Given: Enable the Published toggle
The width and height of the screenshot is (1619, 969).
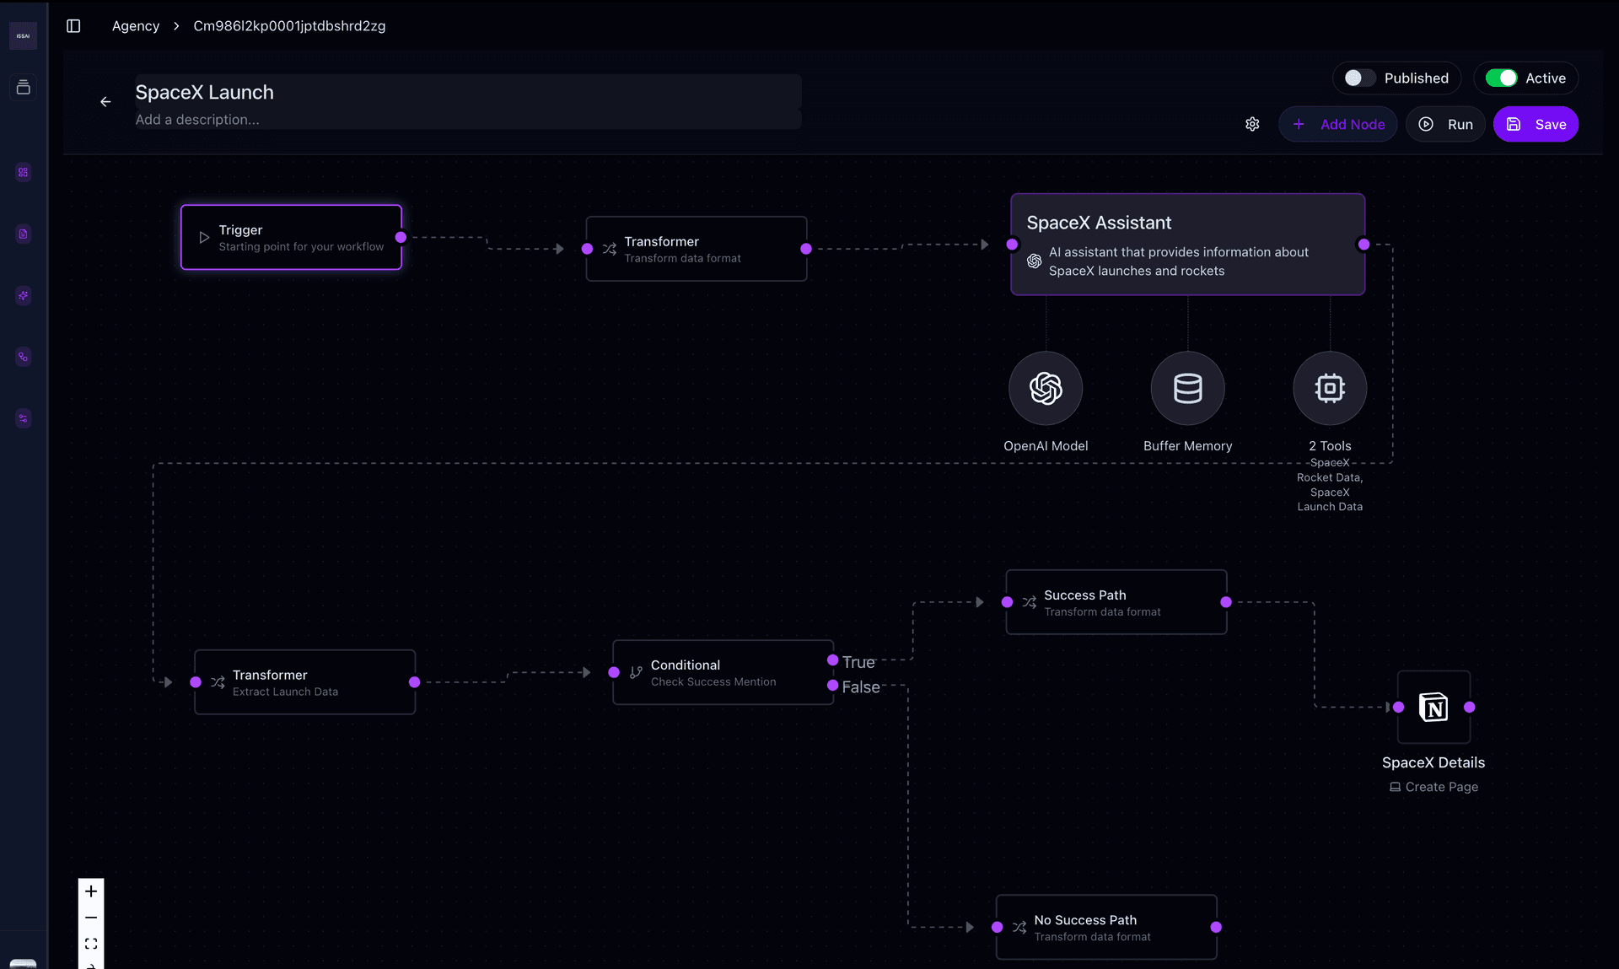Looking at the screenshot, I should 1359,78.
